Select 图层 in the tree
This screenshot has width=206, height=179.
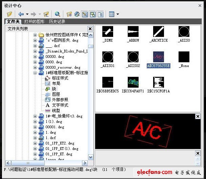pyautogui.click(x=56, y=94)
